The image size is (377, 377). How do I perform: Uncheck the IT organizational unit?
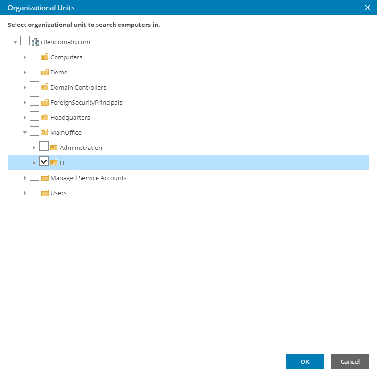(43, 161)
